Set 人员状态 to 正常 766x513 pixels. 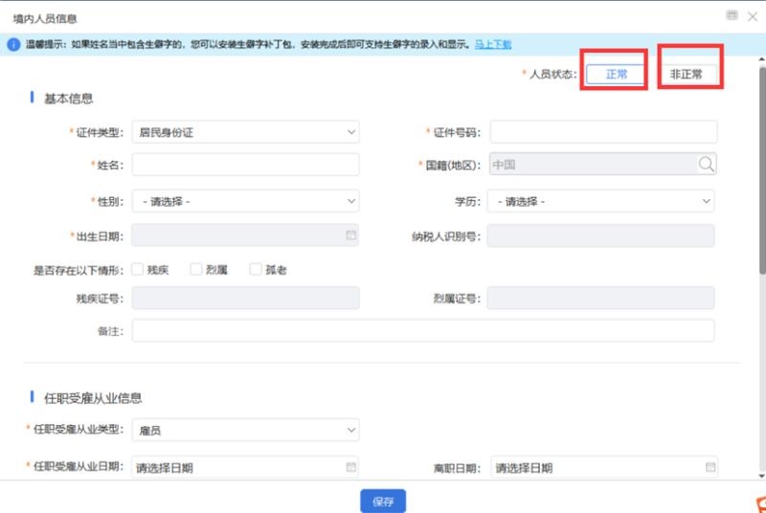coord(616,75)
